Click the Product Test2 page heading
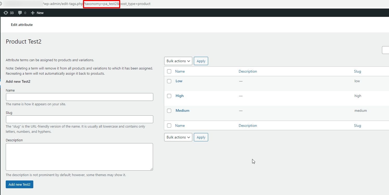389x195 pixels. (24, 41)
